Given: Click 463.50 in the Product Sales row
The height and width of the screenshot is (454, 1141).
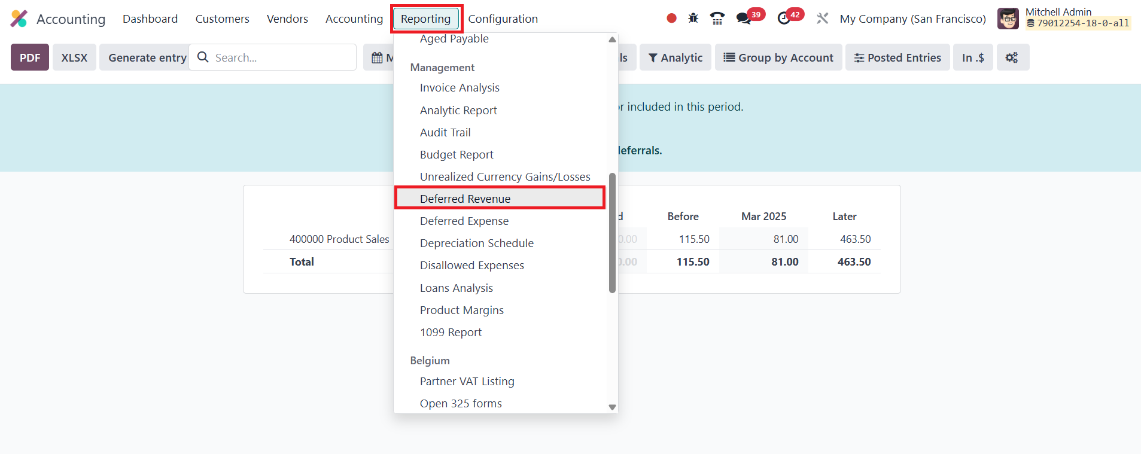Looking at the screenshot, I should 856,239.
